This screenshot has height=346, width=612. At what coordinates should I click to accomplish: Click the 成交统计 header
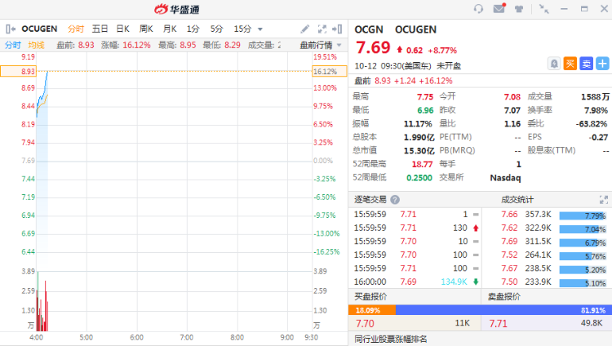click(517, 200)
